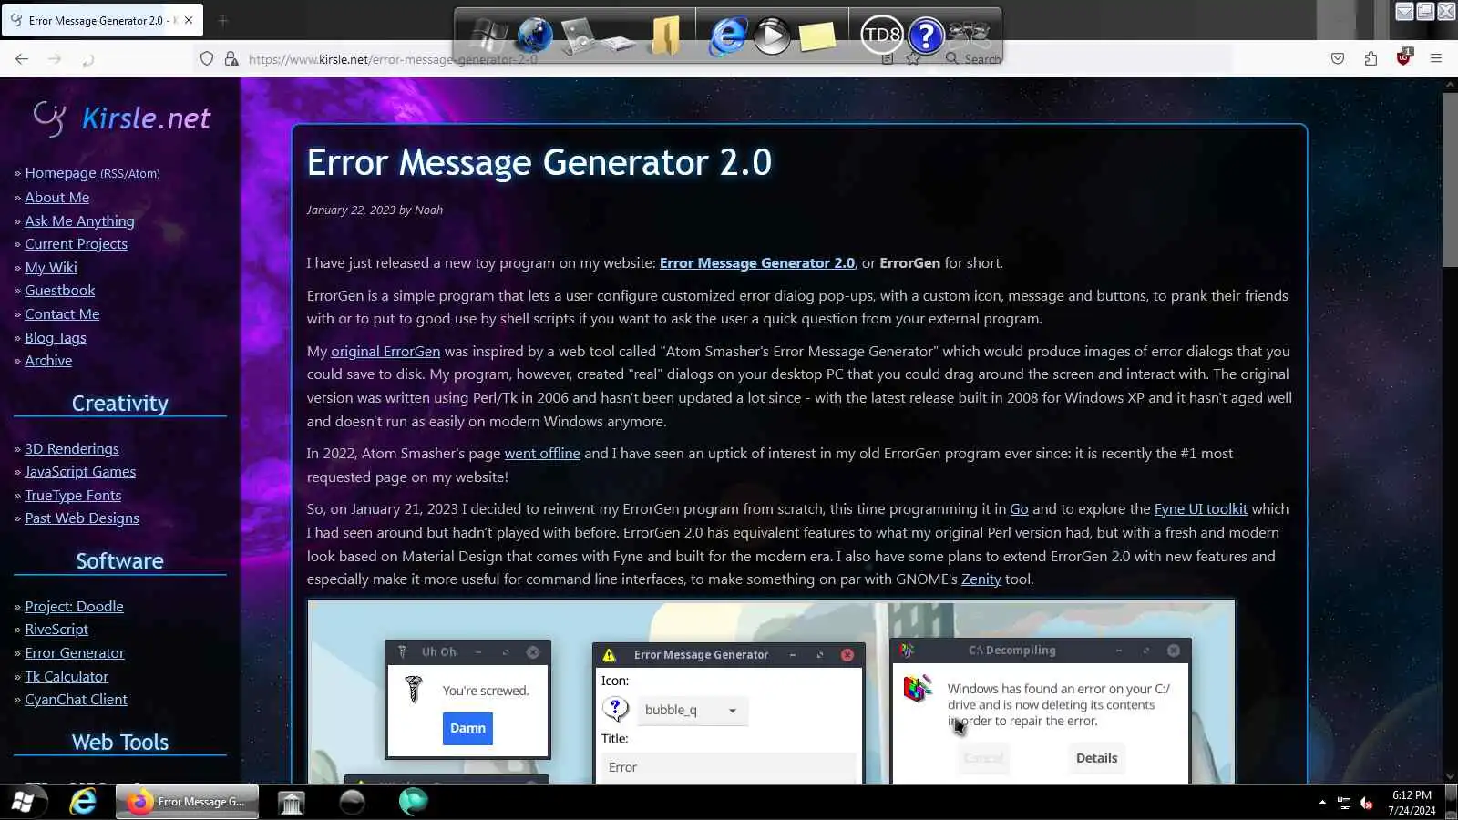Open Current Projects in the sidebar
Screen dimensions: 1458x820
(76, 244)
